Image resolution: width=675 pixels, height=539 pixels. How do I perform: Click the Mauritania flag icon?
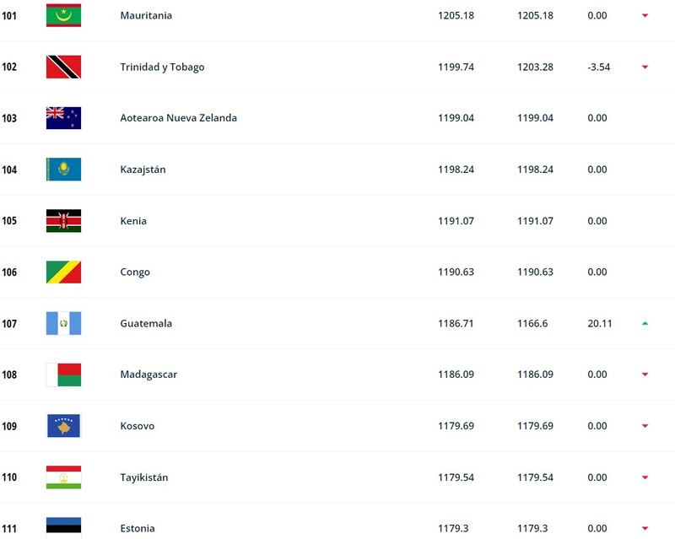click(x=63, y=15)
